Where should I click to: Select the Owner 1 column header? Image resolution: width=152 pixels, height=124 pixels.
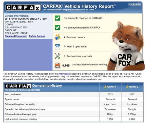(110, 87)
